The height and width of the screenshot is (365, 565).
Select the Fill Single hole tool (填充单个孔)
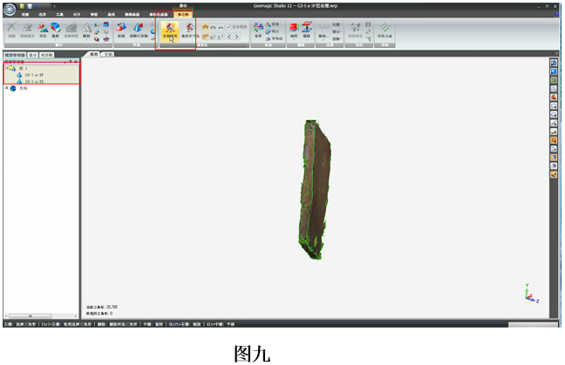point(187,32)
